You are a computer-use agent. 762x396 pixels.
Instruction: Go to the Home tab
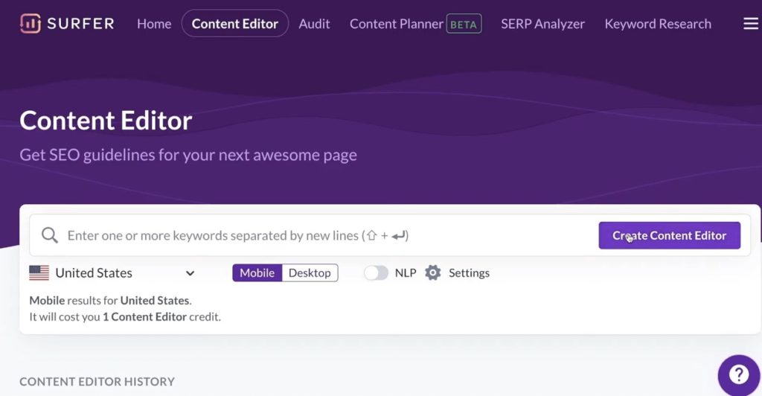154,23
